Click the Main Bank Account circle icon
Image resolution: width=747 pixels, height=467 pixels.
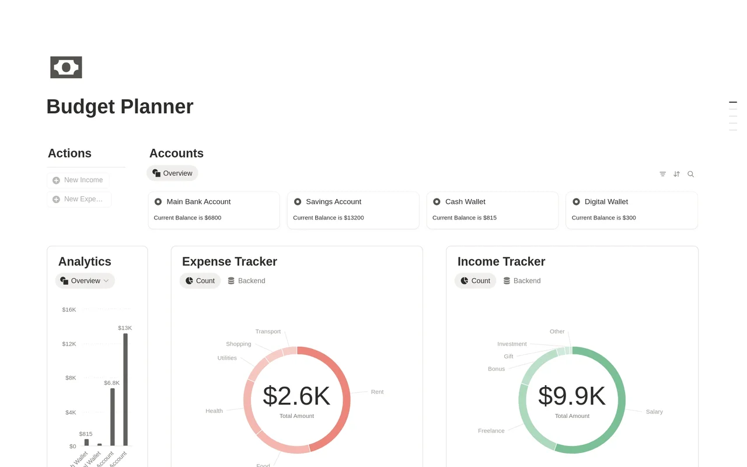coord(158,201)
